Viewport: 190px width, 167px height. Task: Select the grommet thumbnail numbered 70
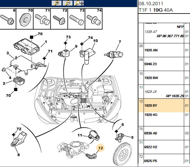pyautogui.click(x=25, y=19)
